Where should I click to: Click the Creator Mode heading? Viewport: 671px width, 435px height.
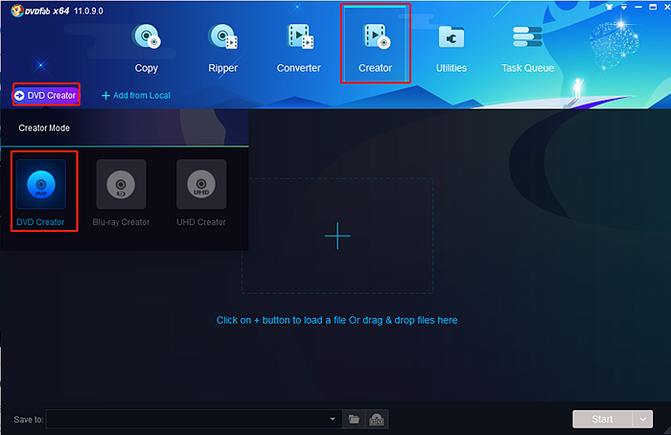click(44, 127)
